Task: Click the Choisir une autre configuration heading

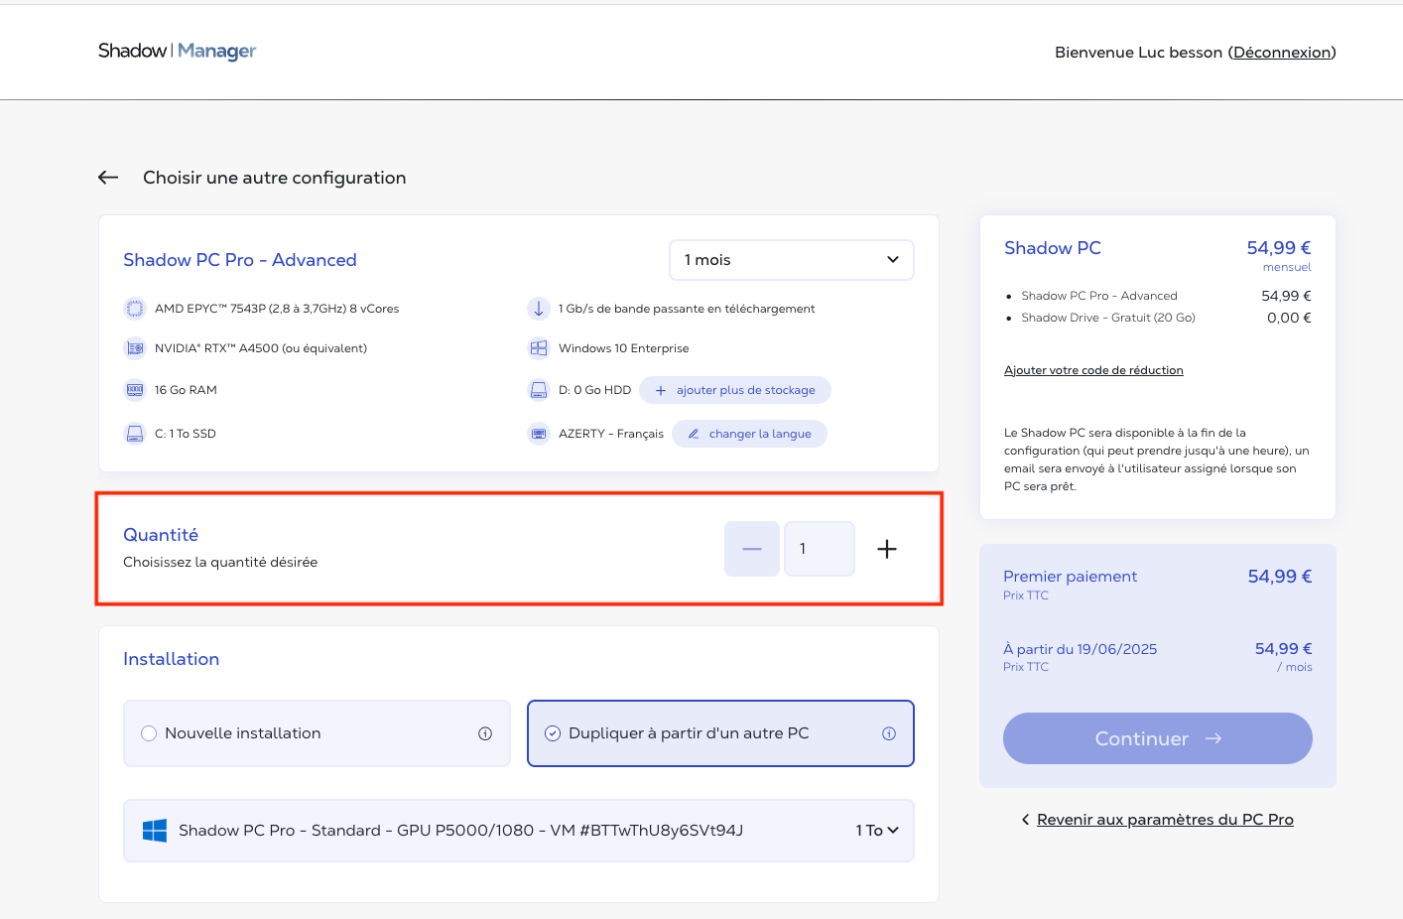Action: 275,178
